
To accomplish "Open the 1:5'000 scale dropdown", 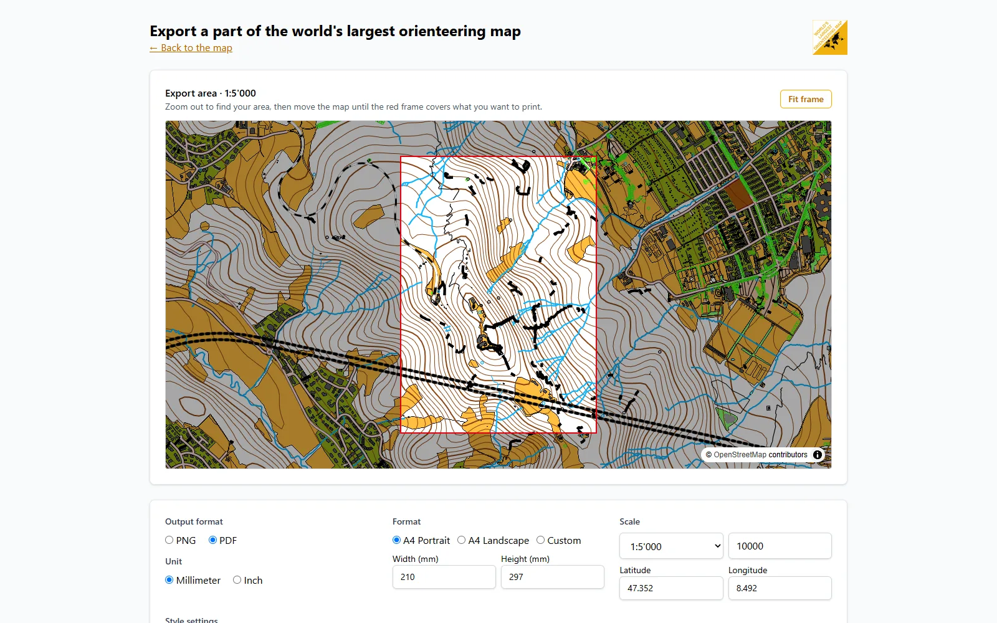I will [671, 546].
